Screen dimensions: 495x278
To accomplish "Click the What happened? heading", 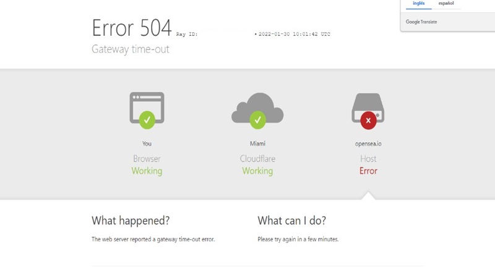I will click(131, 221).
